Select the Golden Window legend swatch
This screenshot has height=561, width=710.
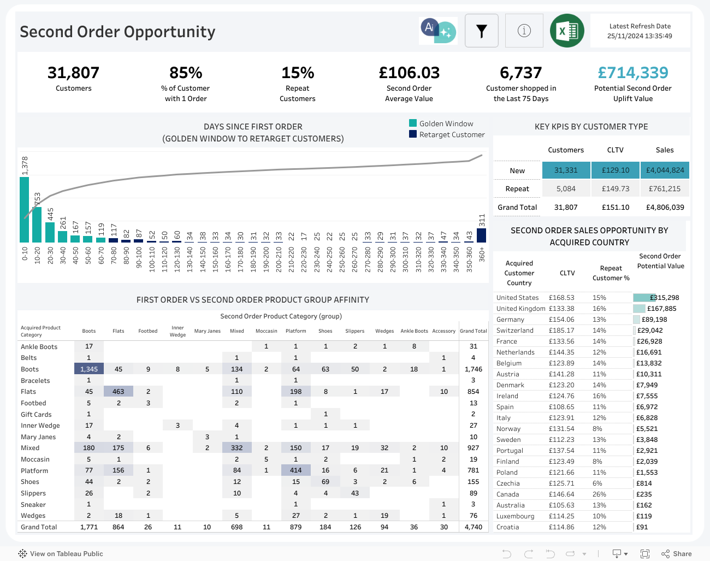[413, 123]
